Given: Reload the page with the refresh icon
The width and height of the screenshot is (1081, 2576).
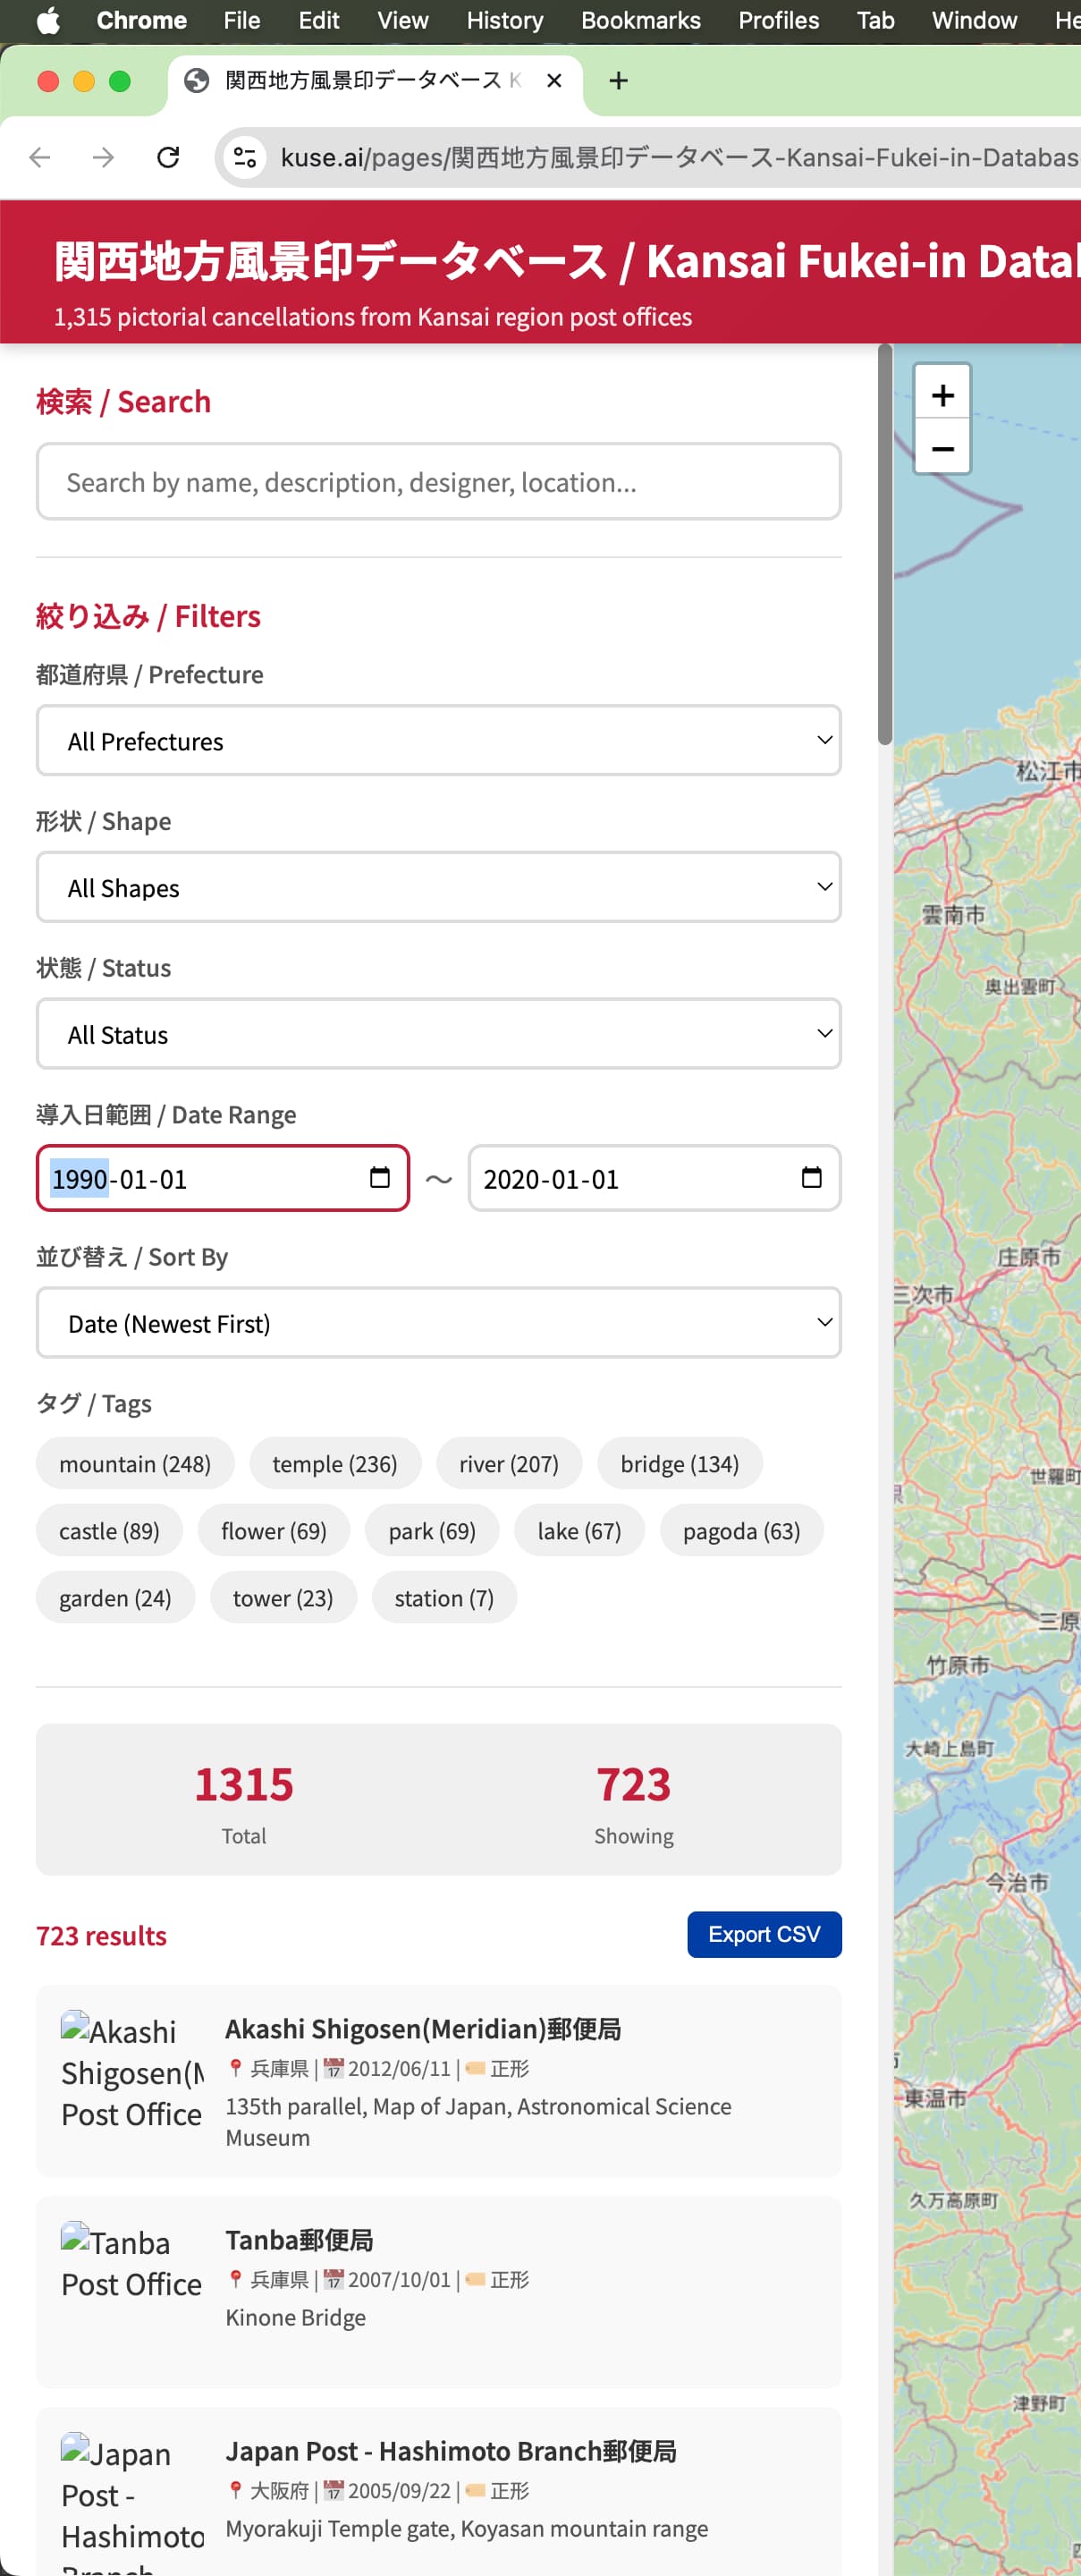Looking at the screenshot, I should point(168,157).
